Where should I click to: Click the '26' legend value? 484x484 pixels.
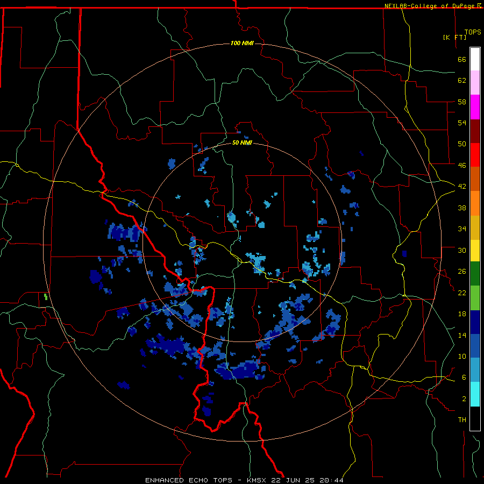462,272
